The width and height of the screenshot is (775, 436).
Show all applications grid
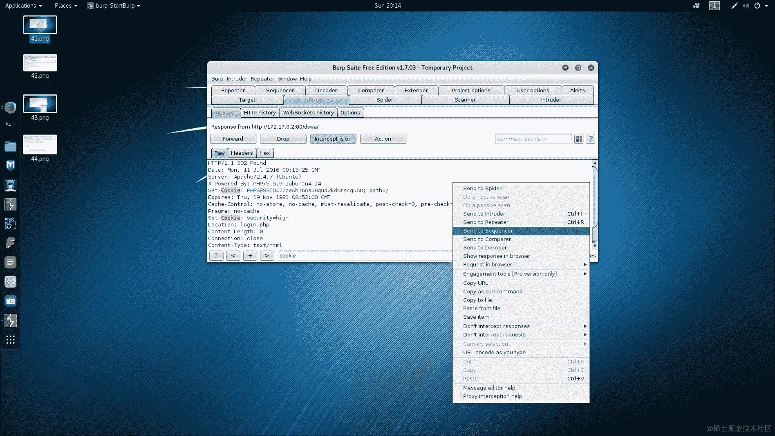pyautogui.click(x=10, y=340)
